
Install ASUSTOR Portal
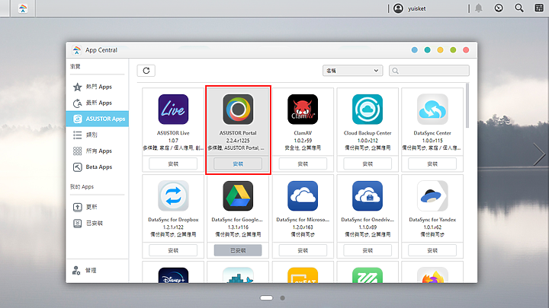point(238,164)
